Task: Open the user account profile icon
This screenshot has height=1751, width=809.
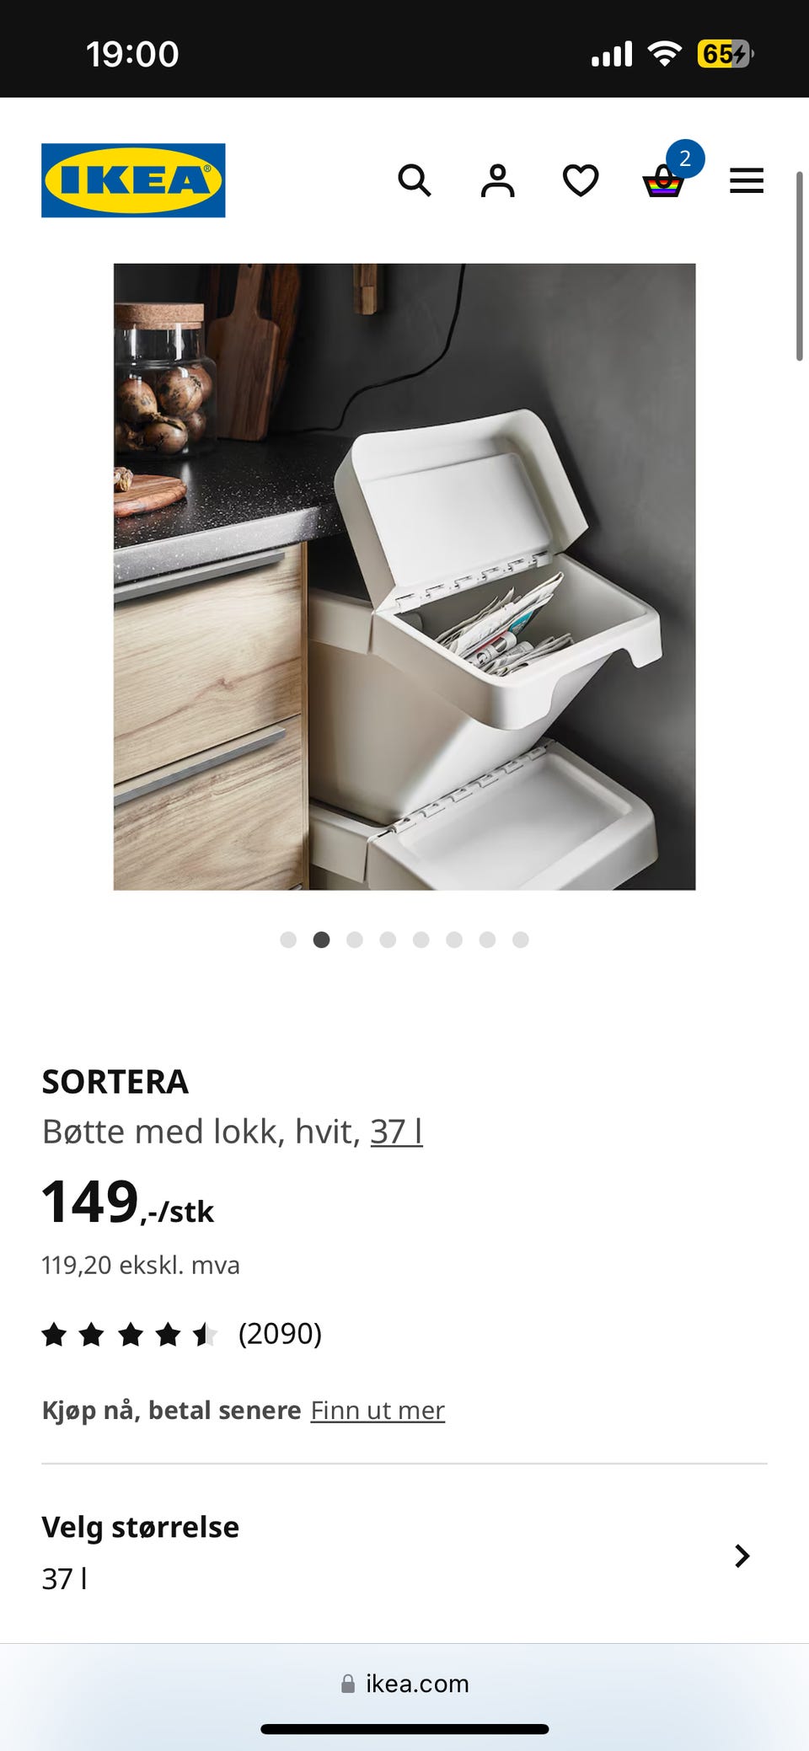Action: (x=497, y=180)
